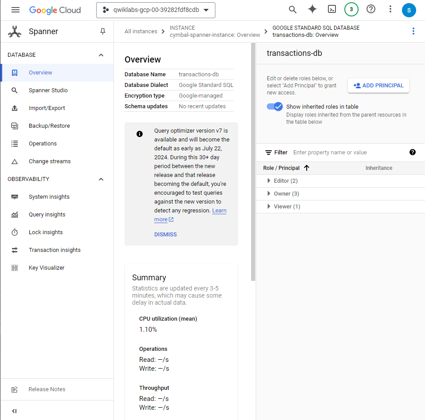Open Gemini AI sparkle icon

[x=312, y=9]
